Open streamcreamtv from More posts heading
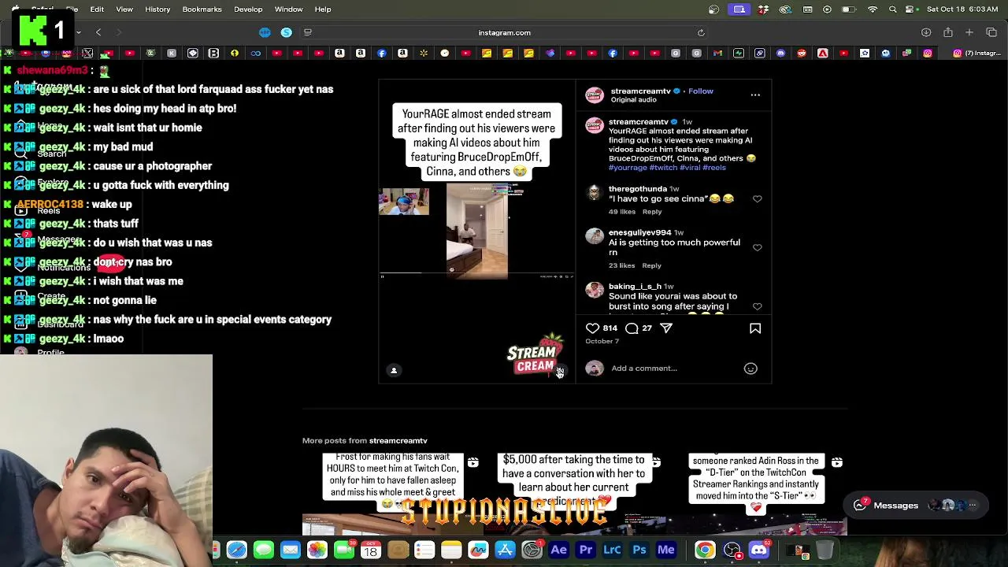The width and height of the screenshot is (1008, 567). tap(398, 441)
